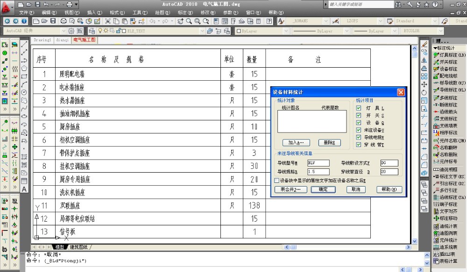Click the 造统计表 panel item

pyautogui.click(x=446, y=226)
